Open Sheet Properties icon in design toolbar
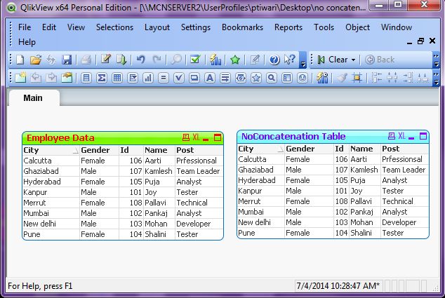Viewport: 445px width, 298px height. (67, 78)
